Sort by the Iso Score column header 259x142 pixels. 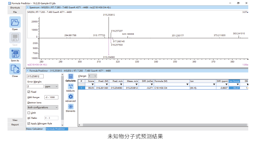(234, 81)
